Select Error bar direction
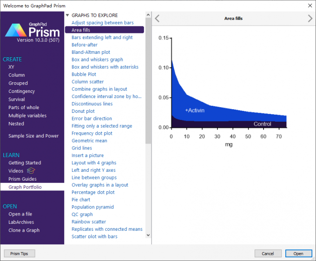Viewport: 316px width, 261px height. click(x=92, y=118)
